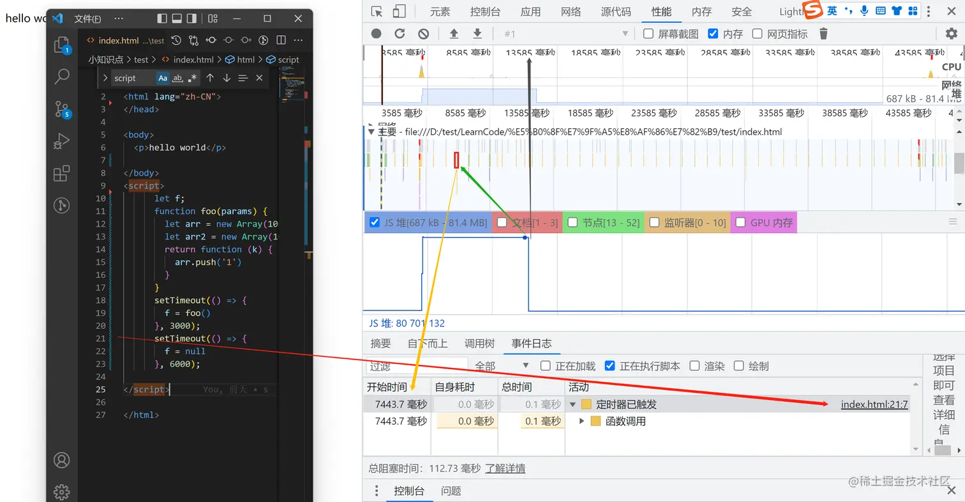Open the index.html:21:7 source link
This screenshot has width=965, height=502.
coord(874,404)
